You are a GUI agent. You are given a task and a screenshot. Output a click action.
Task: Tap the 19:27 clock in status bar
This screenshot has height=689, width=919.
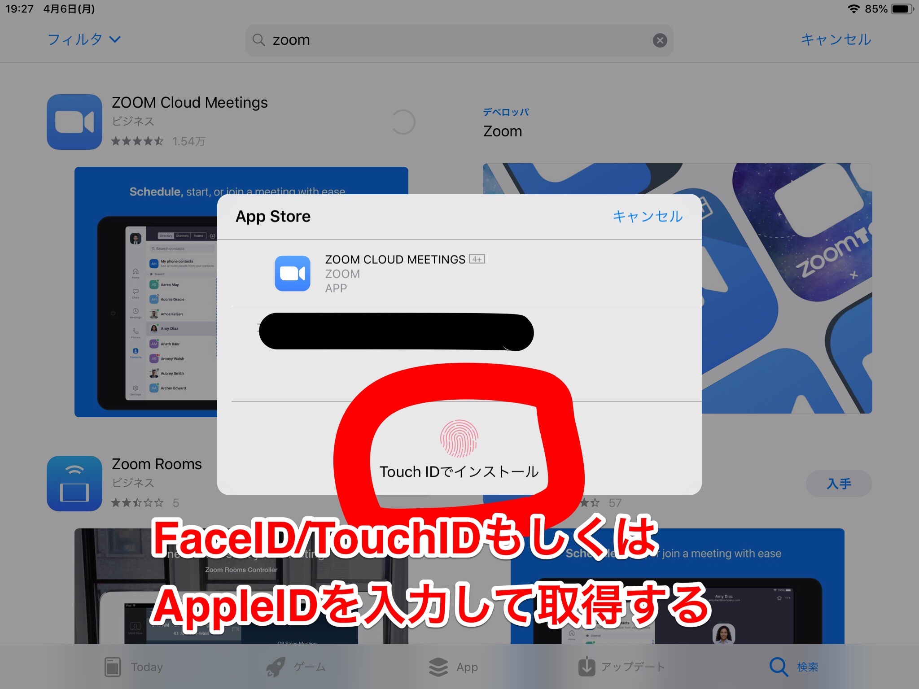tap(19, 9)
